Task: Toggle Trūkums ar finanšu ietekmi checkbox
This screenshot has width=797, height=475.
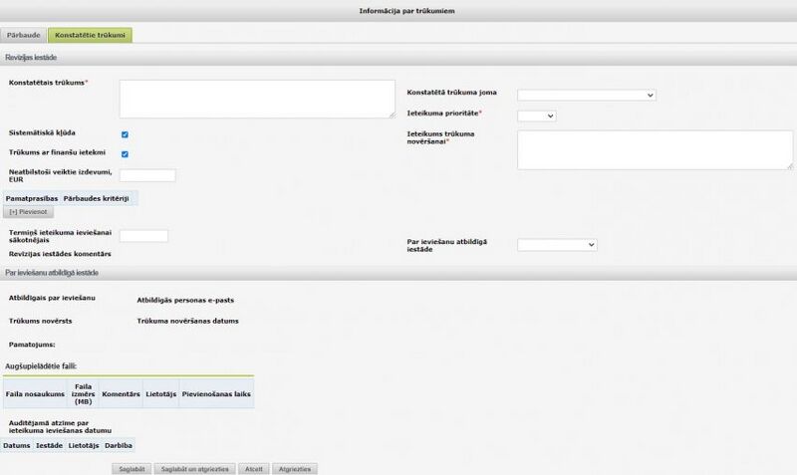Action: (x=125, y=154)
